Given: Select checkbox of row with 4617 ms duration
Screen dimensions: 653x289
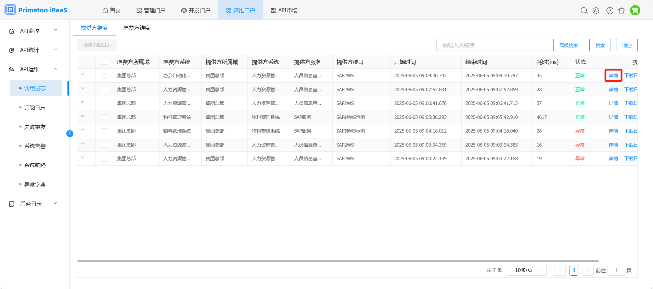Looking at the screenshot, I should [x=104, y=117].
